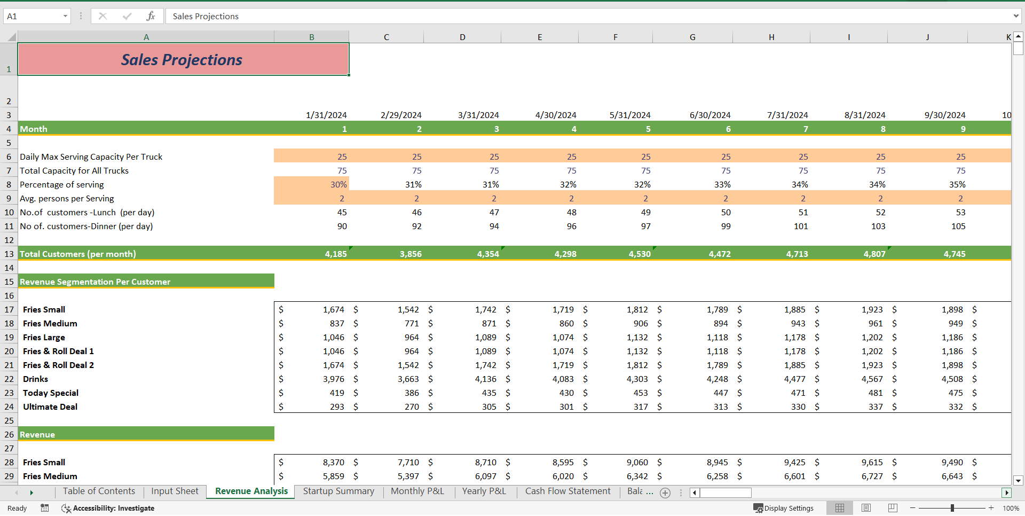Add a new worksheet with the plus button
The width and height of the screenshot is (1025, 516).
[665, 492]
